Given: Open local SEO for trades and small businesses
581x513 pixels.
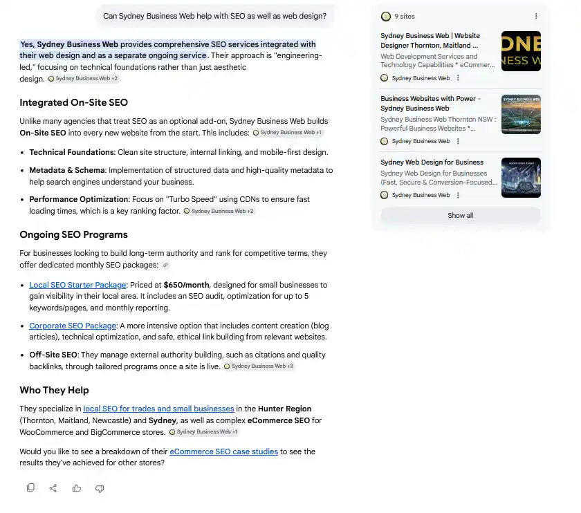Looking at the screenshot, I should coord(158,409).
